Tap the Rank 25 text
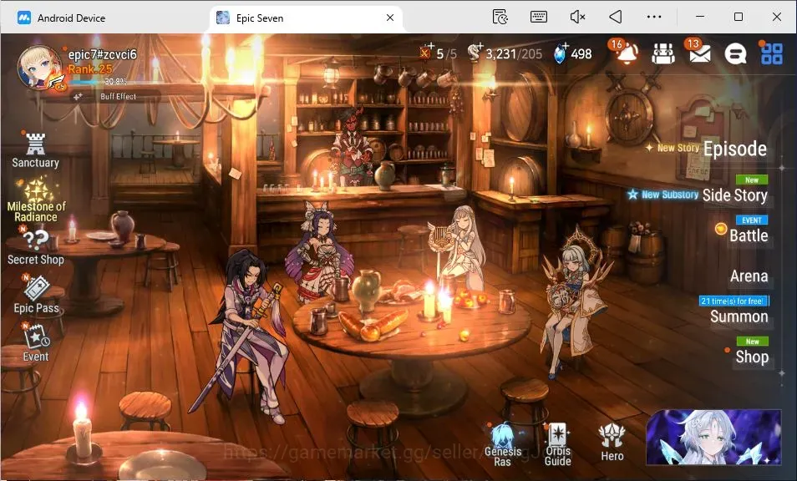The image size is (797, 481). click(x=90, y=69)
